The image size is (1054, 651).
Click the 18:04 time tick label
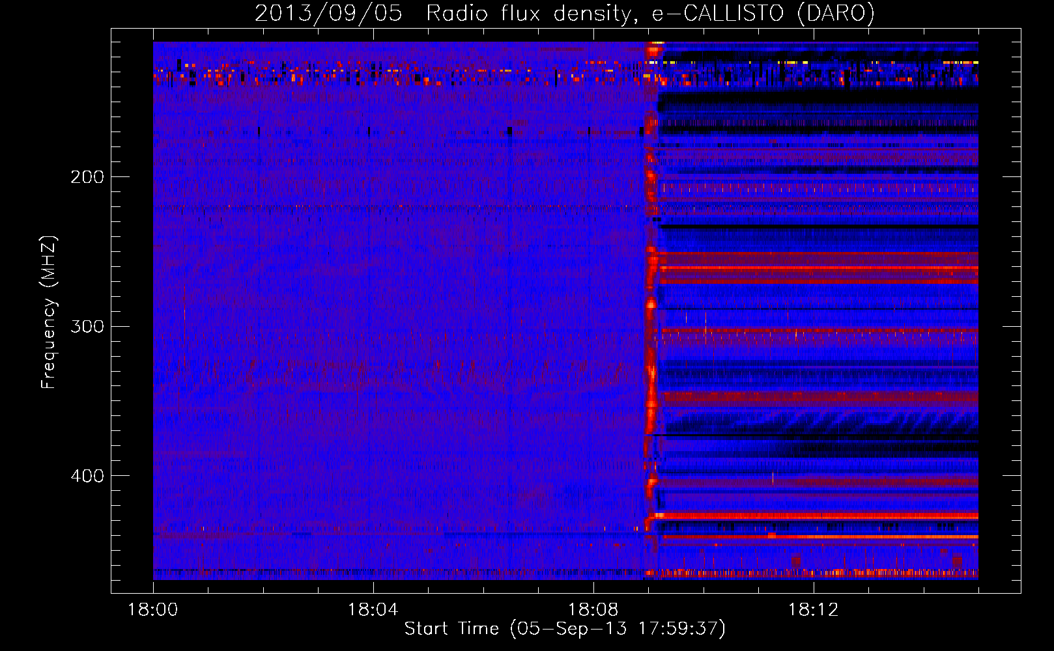[373, 610]
